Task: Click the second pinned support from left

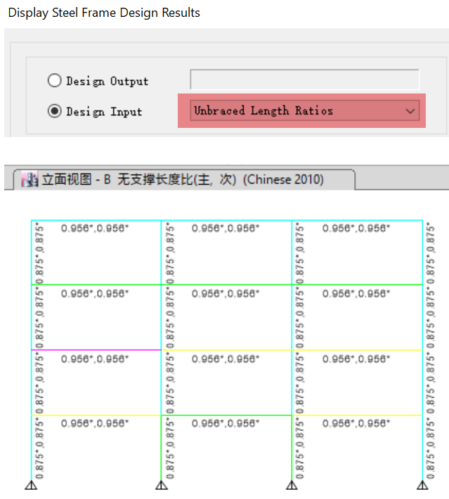Action: click(162, 485)
